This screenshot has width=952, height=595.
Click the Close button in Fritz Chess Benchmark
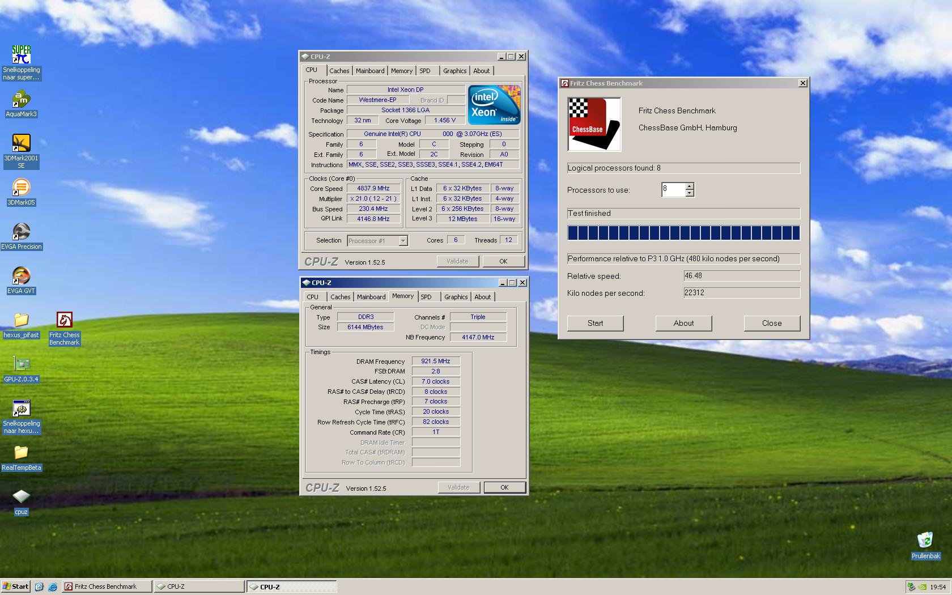(772, 323)
